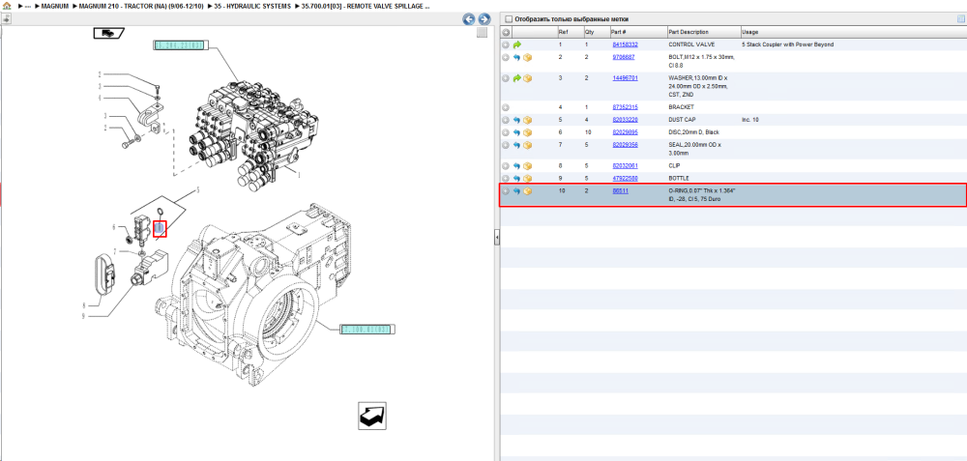Add CONTROL VALVE row using its round icon
The width and height of the screenshot is (967, 461).
[506, 45]
